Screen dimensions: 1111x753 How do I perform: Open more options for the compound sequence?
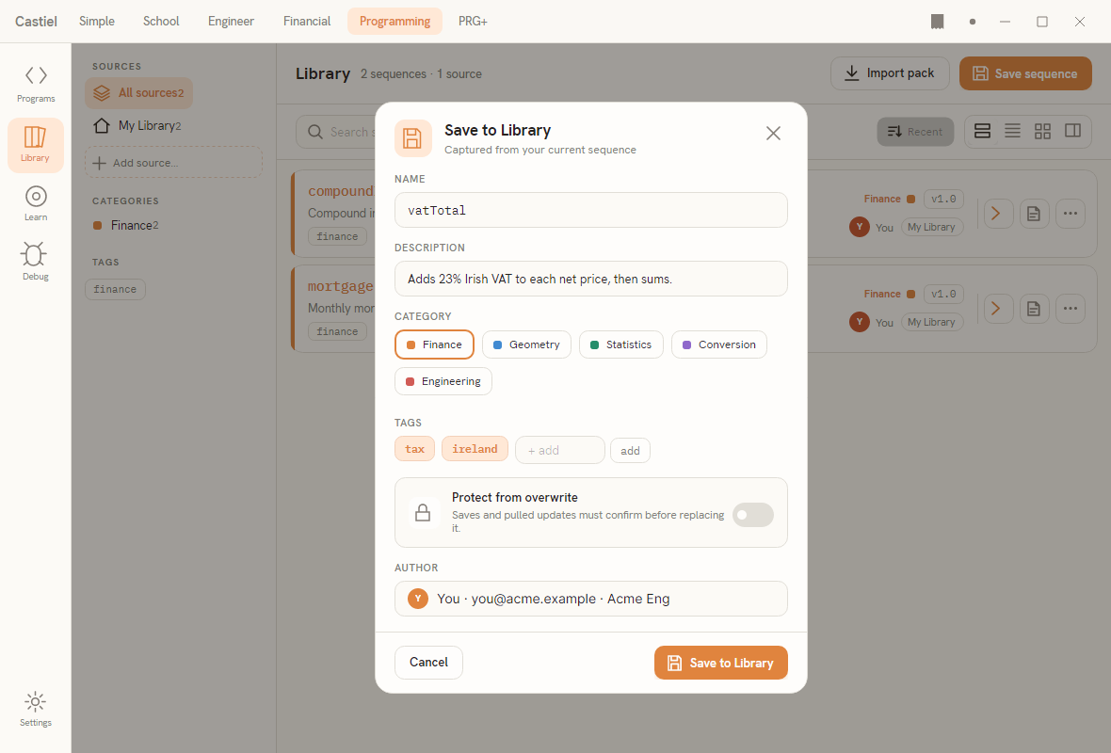point(1070,214)
